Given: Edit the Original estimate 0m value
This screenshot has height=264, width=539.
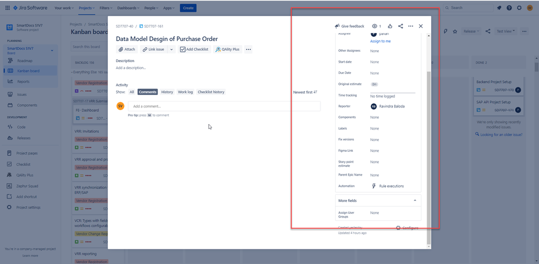Looking at the screenshot, I should (x=374, y=84).
